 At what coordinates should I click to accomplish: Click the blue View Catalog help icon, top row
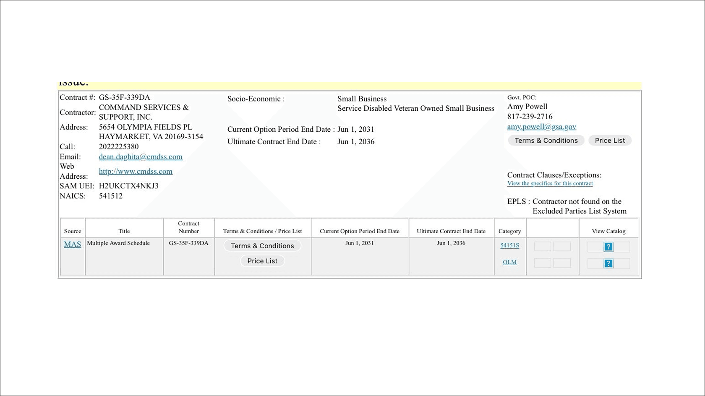[608, 247]
